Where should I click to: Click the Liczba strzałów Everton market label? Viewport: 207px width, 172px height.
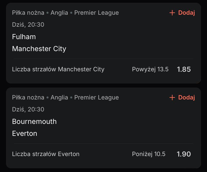46,154
